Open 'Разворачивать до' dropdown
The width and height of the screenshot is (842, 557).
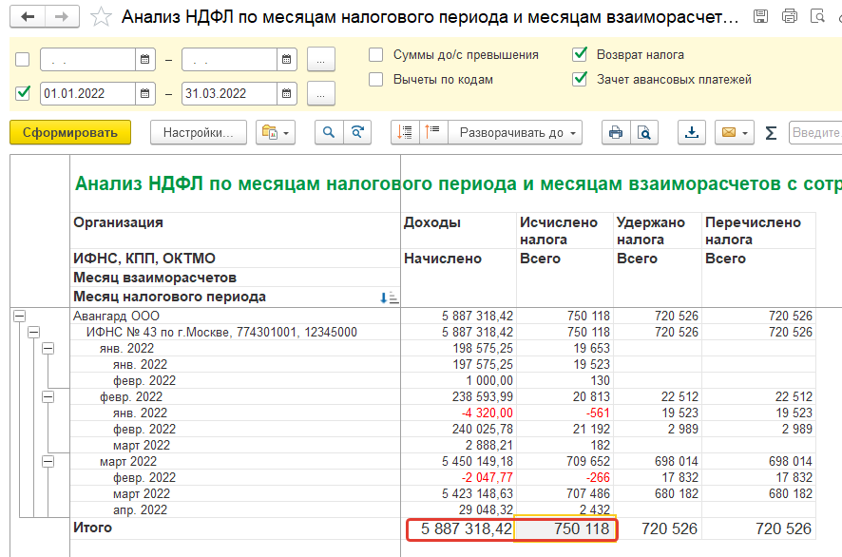coord(518,133)
